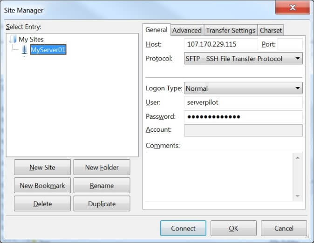Click the New Folder button
The height and width of the screenshot is (243, 314).
coord(102,167)
